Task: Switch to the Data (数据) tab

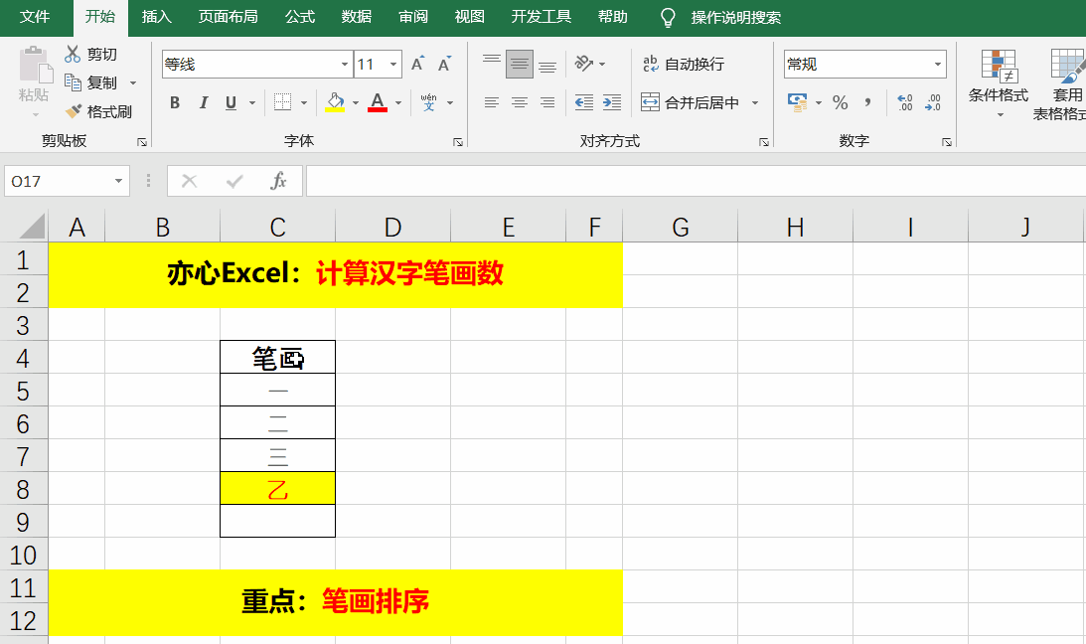Action: [x=357, y=17]
